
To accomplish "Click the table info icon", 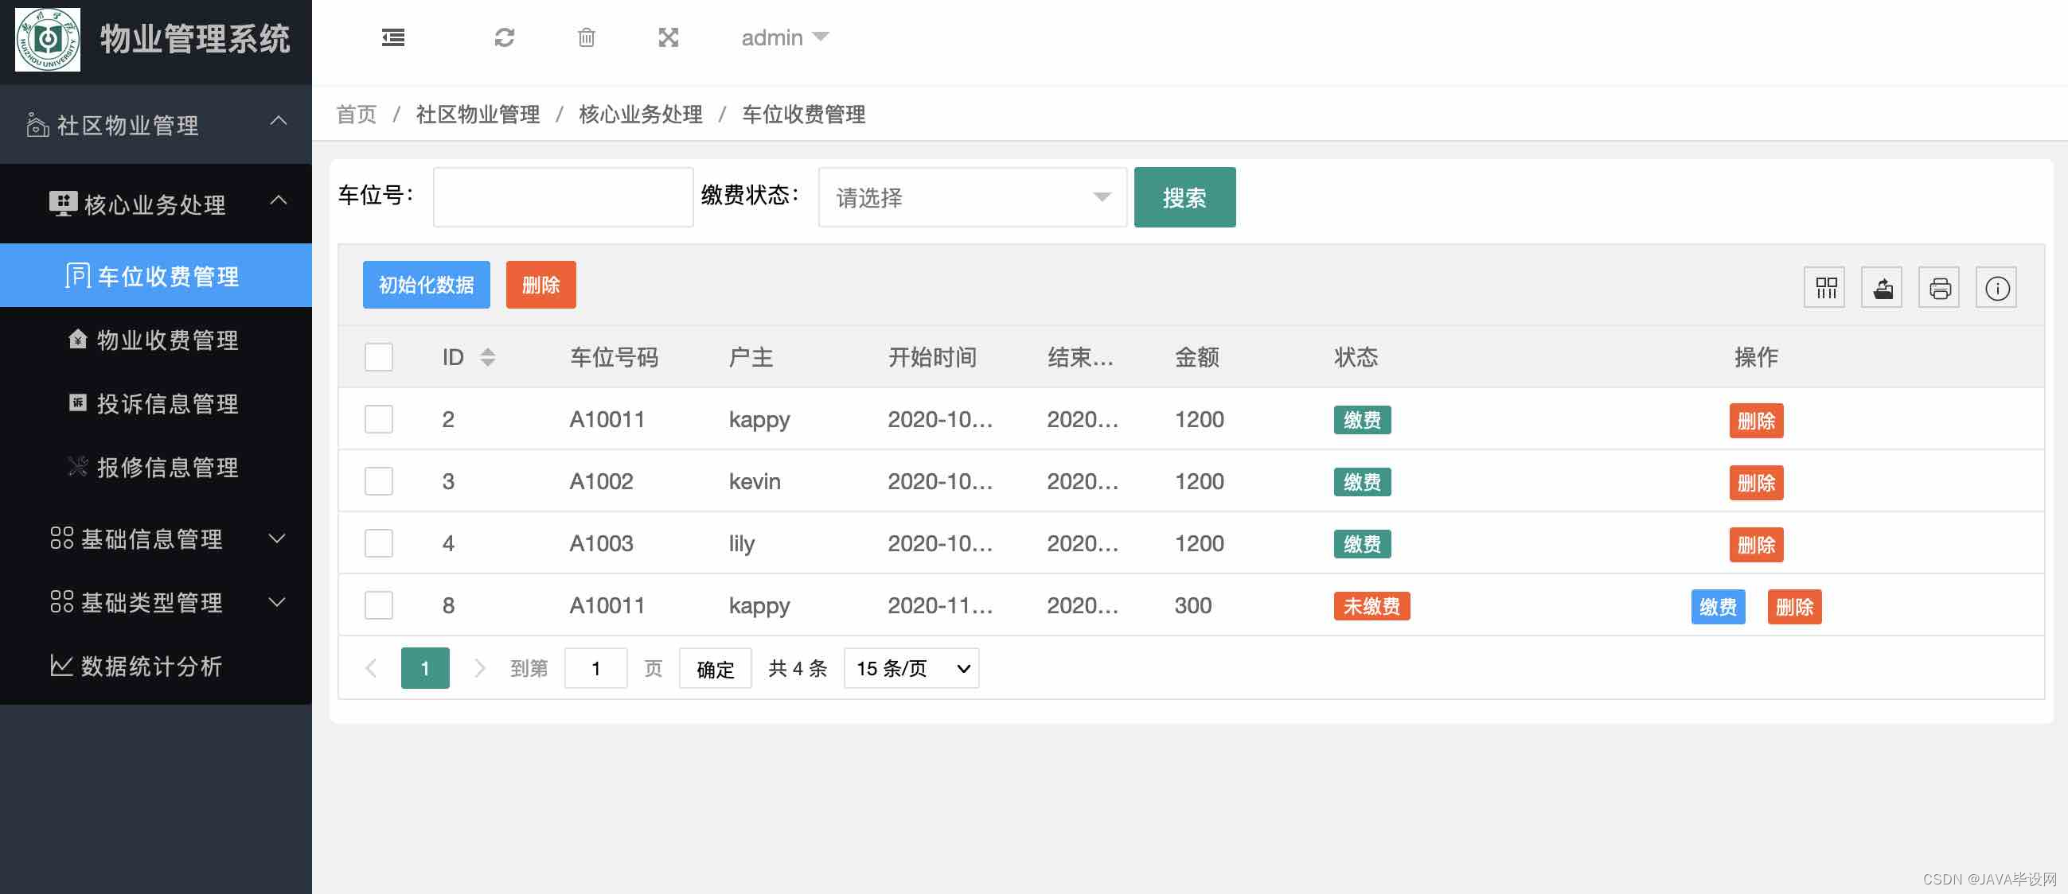I will [1996, 287].
